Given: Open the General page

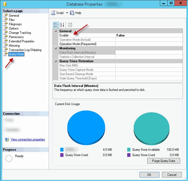Looking at the screenshot, I should click(x=14, y=16).
